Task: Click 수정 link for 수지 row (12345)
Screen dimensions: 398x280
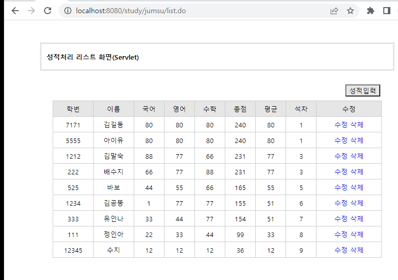Action: point(341,250)
